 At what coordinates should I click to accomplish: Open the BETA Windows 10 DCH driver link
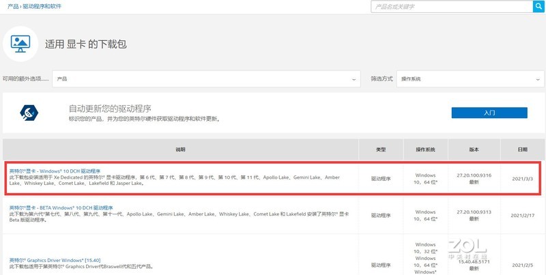click(61, 208)
